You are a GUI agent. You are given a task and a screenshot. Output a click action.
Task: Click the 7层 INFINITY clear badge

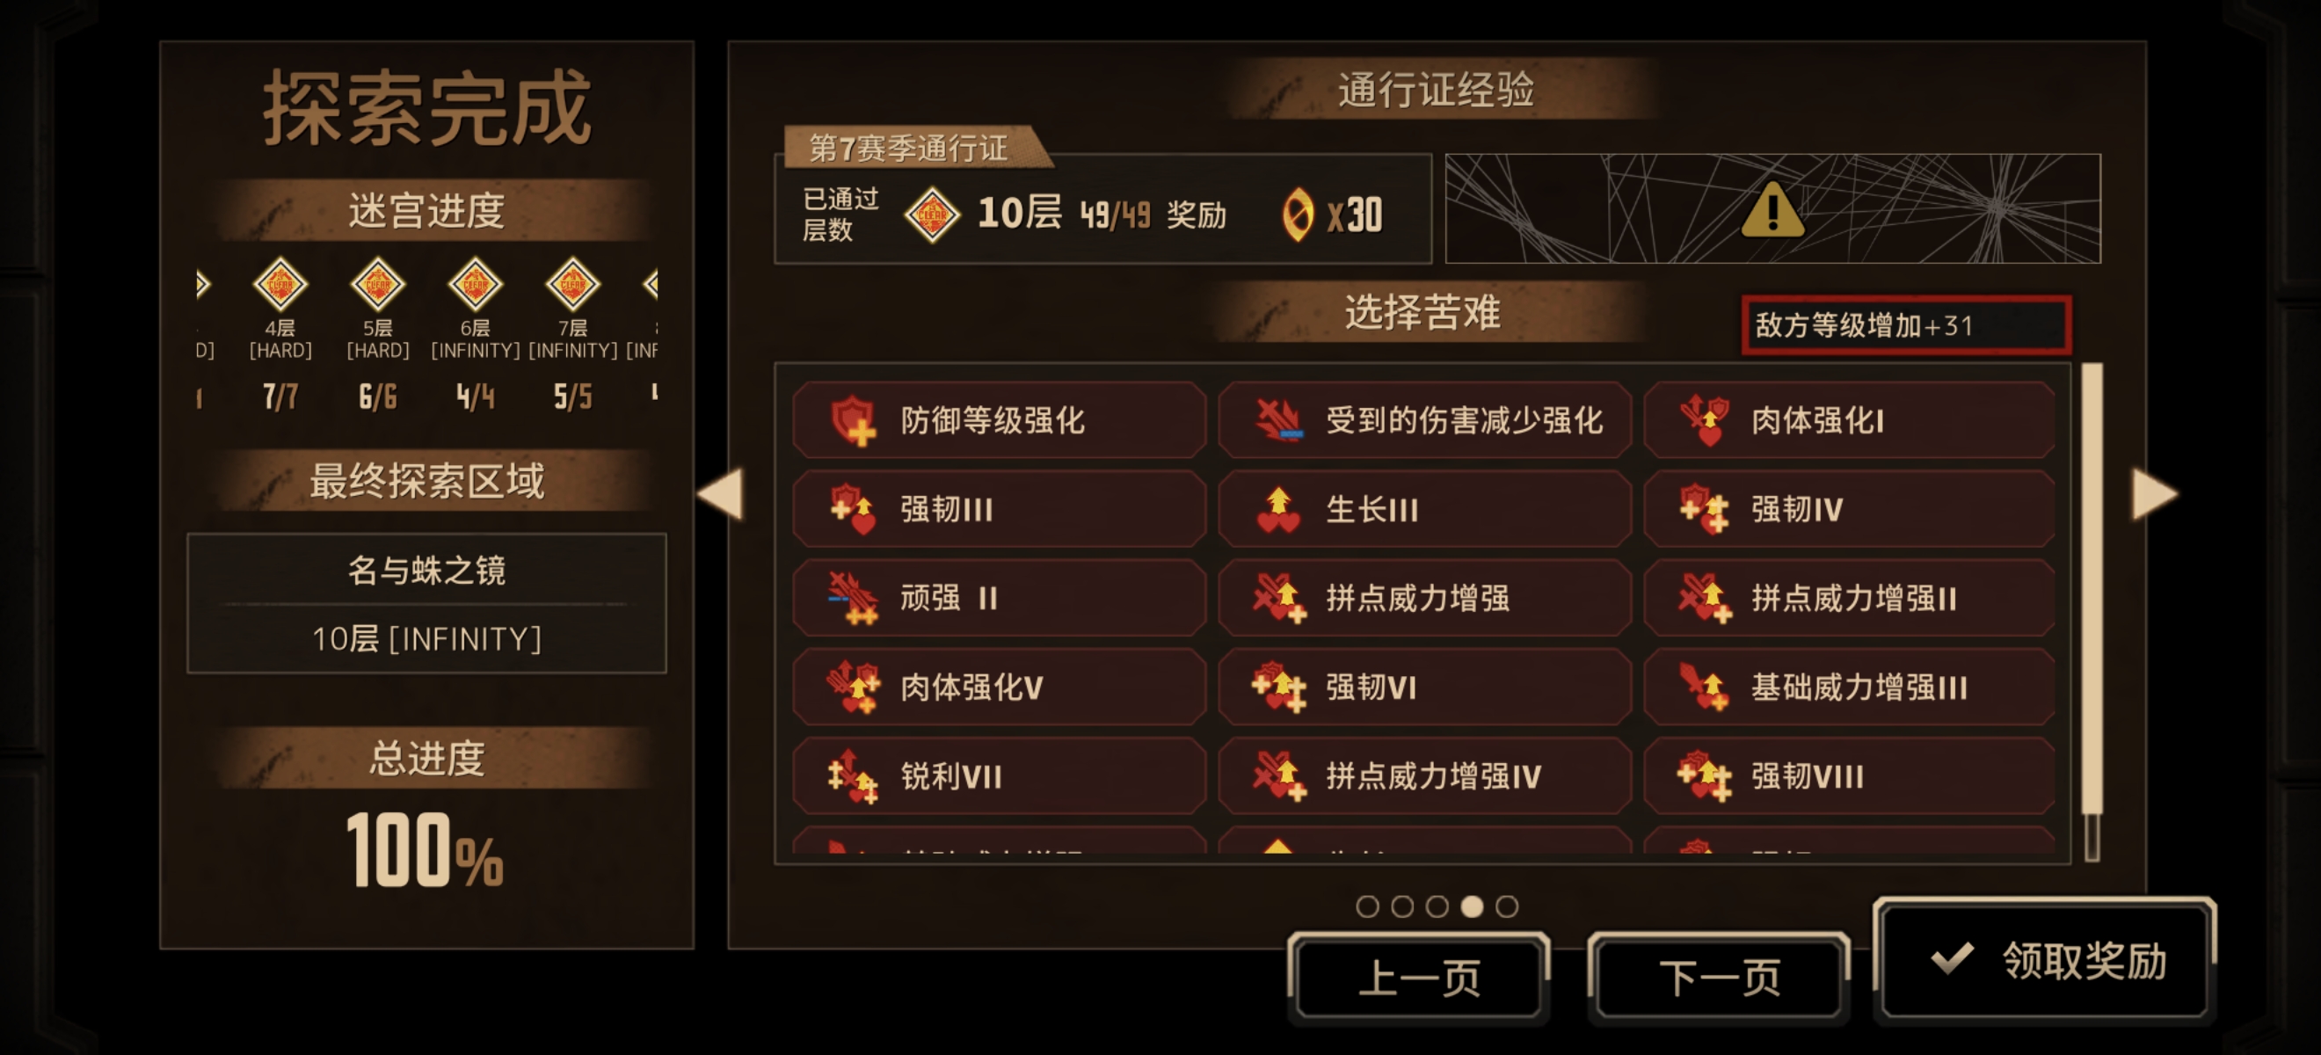point(572,285)
